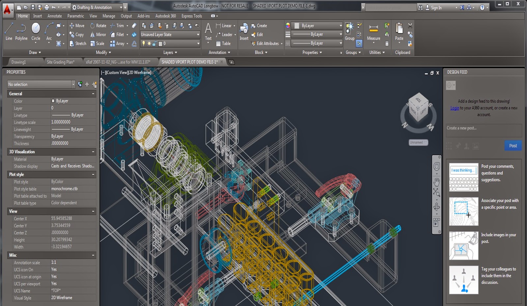Expand the Layers panel
The width and height of the screenshot is (527, 306).
[170, 52]
